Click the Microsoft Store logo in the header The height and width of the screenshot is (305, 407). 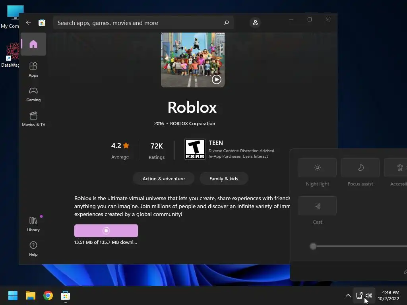pyautogui.click(x=42, y=23)
